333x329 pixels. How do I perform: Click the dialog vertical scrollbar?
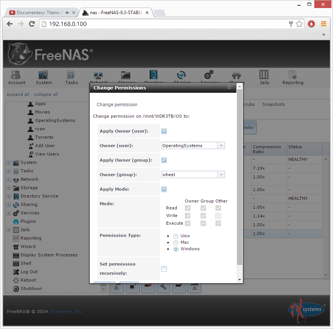(239, 177)
